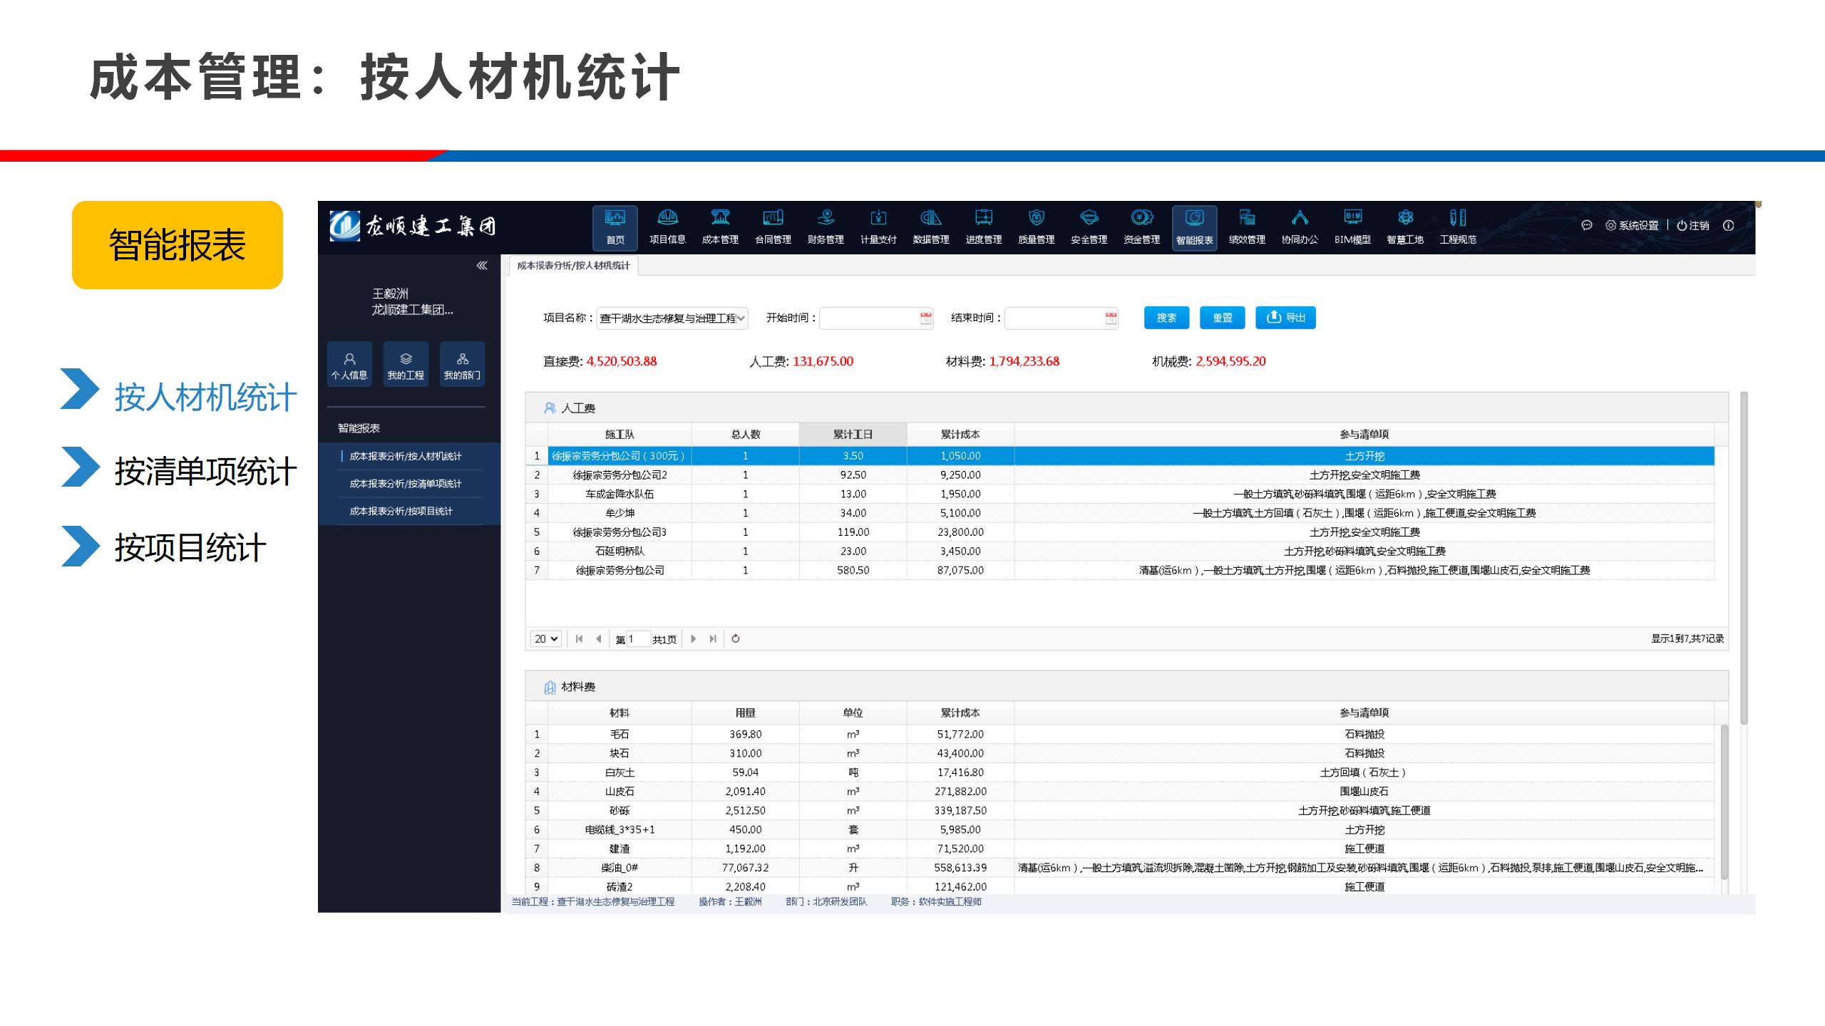Go to last page in pagination

click(713, 638)
